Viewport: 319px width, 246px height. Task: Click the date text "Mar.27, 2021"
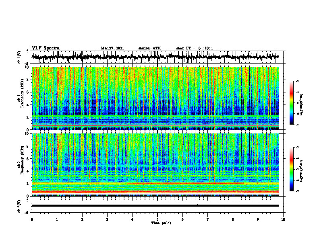click(112, 48)
